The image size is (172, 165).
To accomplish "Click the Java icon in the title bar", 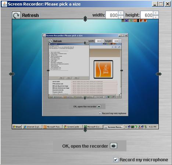I will pyautogui.click(x=4, y=4).
